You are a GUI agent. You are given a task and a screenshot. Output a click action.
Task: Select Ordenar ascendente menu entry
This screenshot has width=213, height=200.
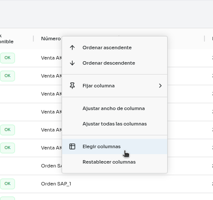click(115, 48)
